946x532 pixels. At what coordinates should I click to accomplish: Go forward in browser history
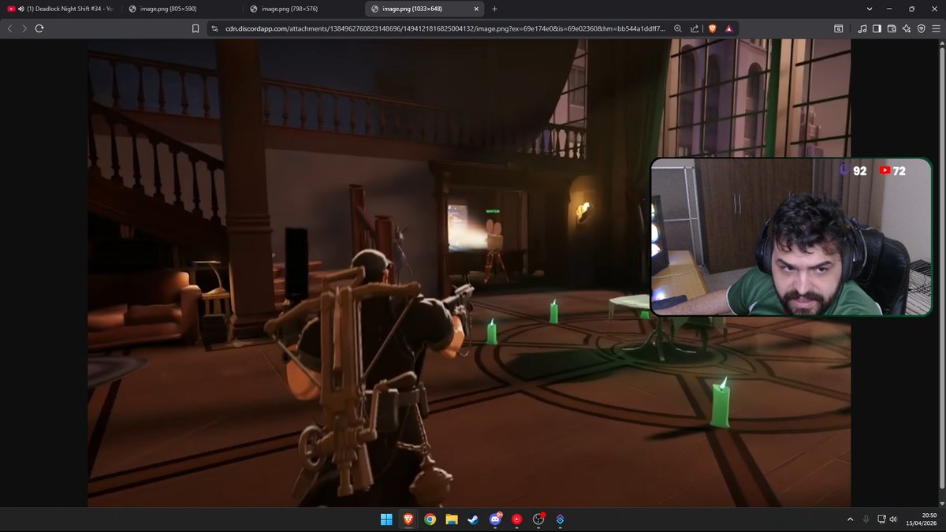click(24, 28)
